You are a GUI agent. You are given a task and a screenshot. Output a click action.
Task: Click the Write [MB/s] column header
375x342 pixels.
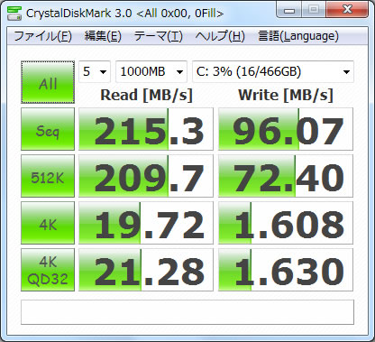point(286,95)
